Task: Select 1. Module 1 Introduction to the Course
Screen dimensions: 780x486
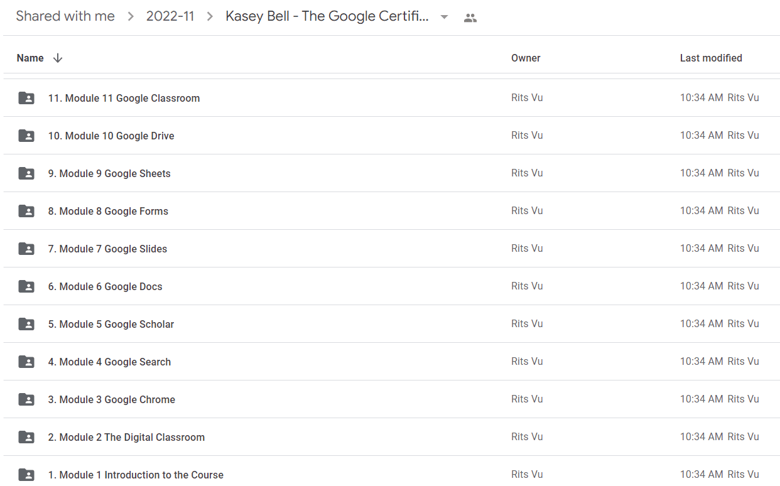Action: click(x=391, y=471)
